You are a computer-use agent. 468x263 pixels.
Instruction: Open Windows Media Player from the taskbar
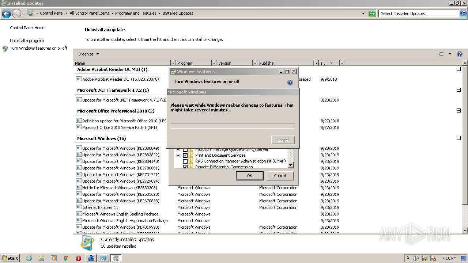click(x=54, y=258)
